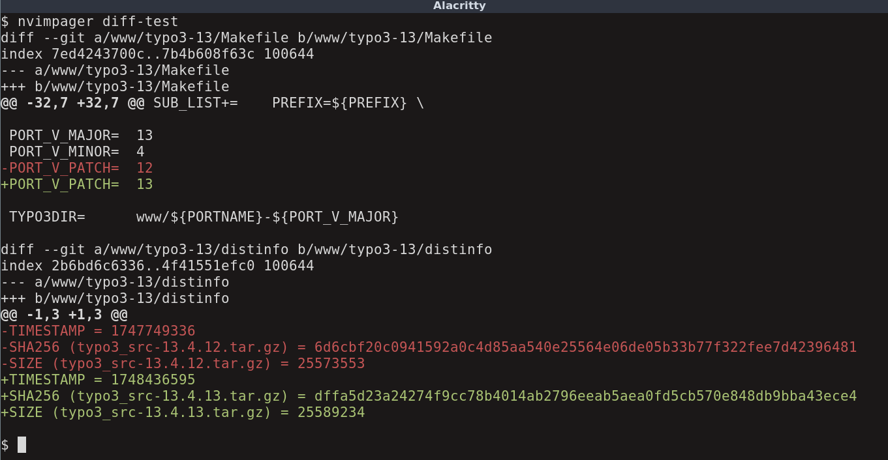The width and height of the screenshot is (888, 460).
Task: Click the PORT_V_MINOR= 4 line
Action: coord(76,152)
